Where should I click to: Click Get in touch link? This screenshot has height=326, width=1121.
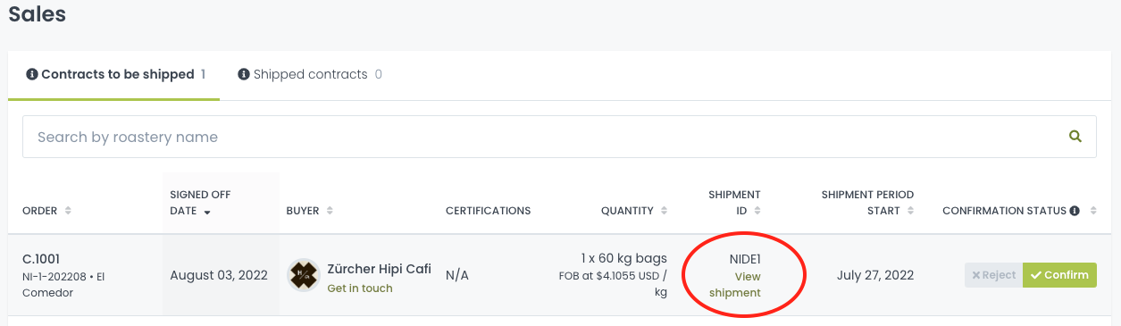coord(360,288)
